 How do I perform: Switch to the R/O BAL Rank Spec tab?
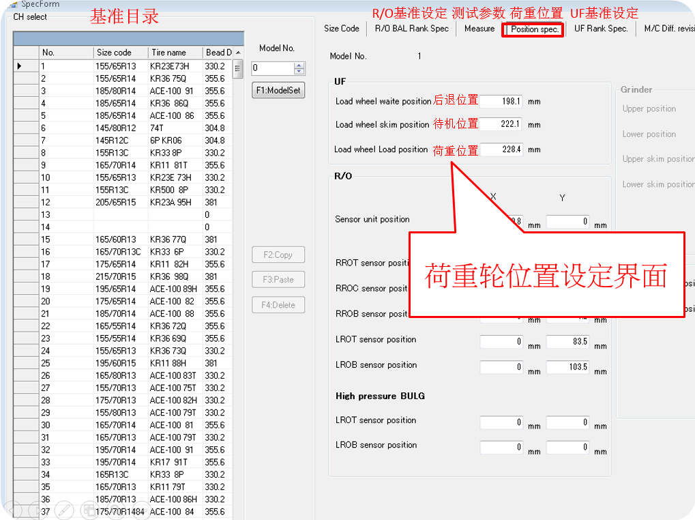click(x=411, y=29)
